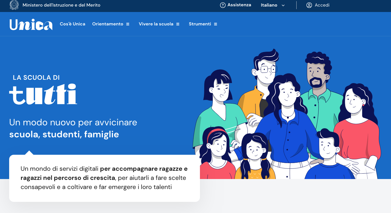391x213 pixels.
Task: Open the Cos'è Unica page
Action: click(72, 24)
